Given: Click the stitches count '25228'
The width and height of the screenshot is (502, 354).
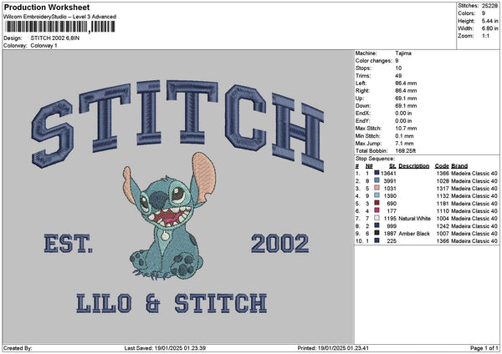Looking at the screenshot, I should 489,6.
